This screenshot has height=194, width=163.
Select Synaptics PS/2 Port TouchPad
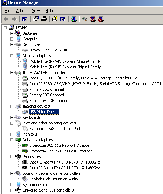click(x=54, y=129)
